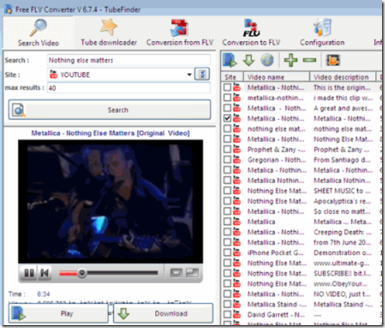
Task: Click 'Metallica ... Meta...' description
Action: pos(342,222)
